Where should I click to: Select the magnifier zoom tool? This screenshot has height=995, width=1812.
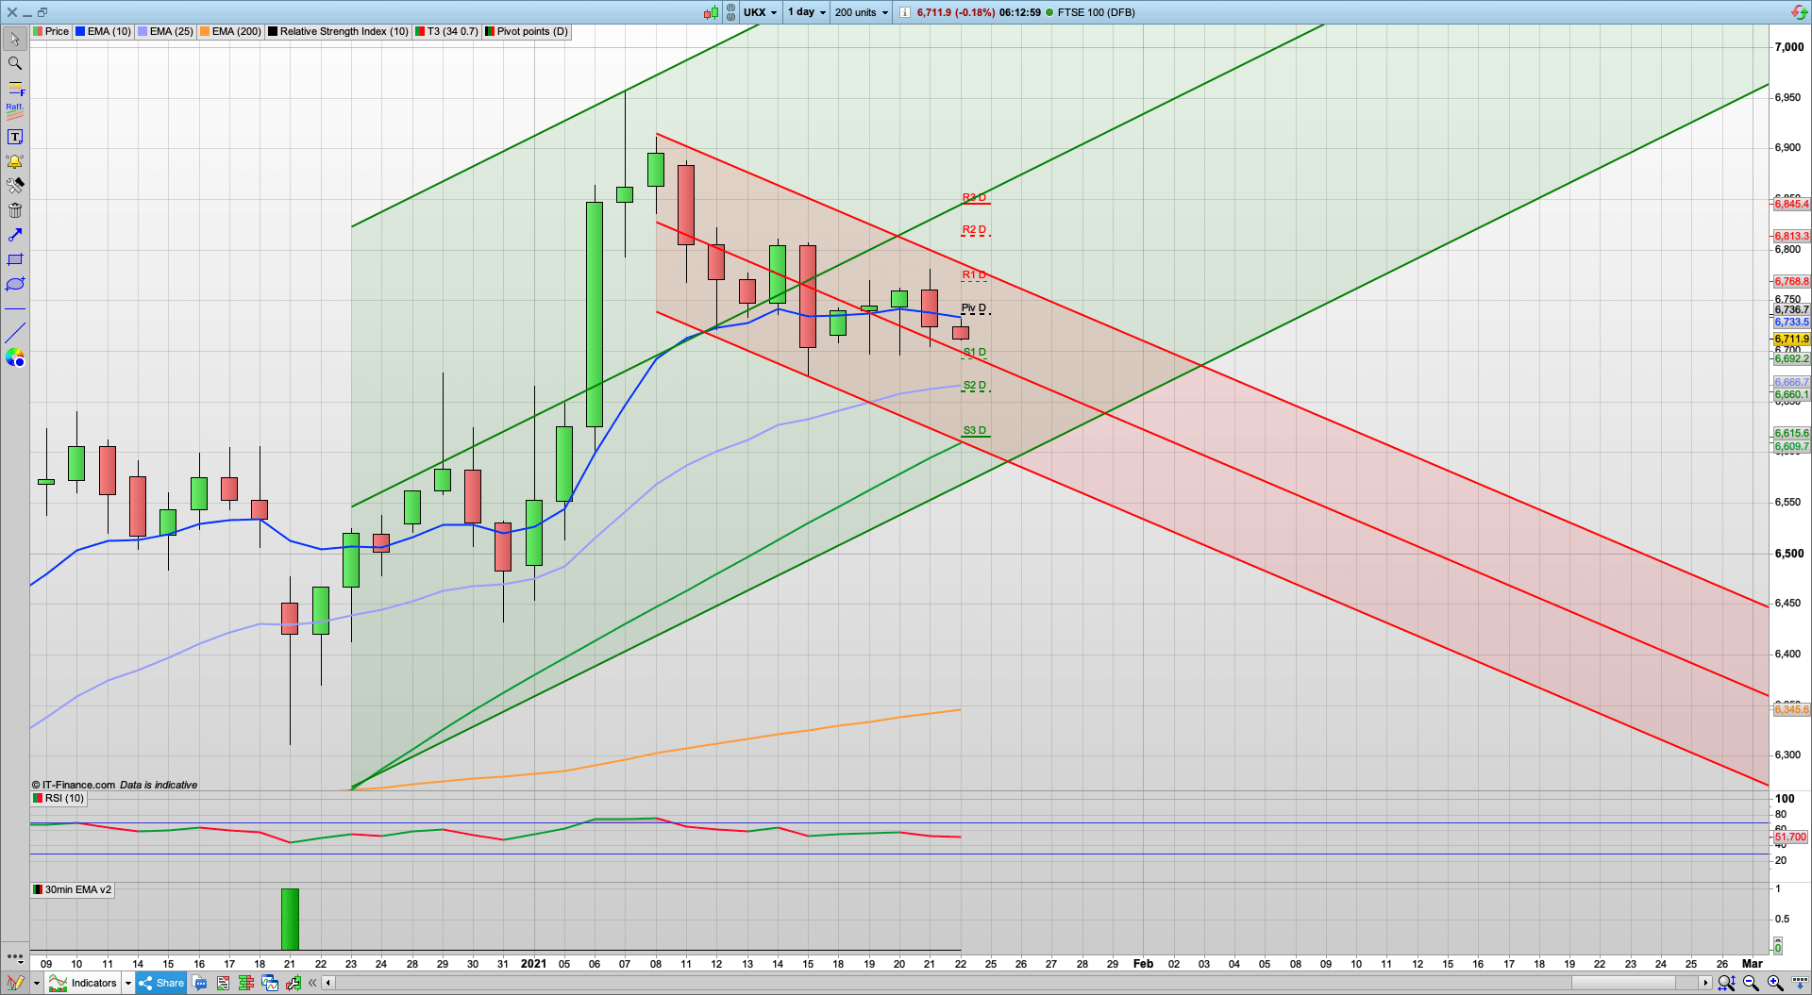[x=14, y=63]
